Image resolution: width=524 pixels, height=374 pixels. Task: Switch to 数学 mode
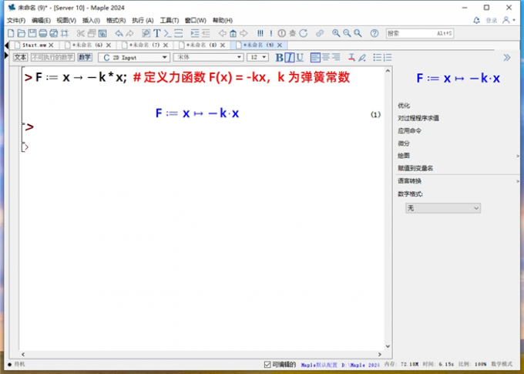(85, 58)
